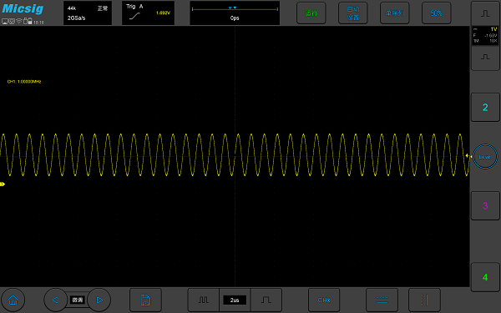
Task: Open the 44k 2GSa/s acquisition info panel
Action: click(88, 13)
